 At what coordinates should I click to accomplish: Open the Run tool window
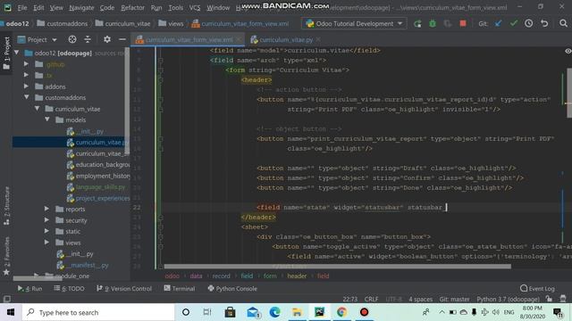(x=29, y=289)
